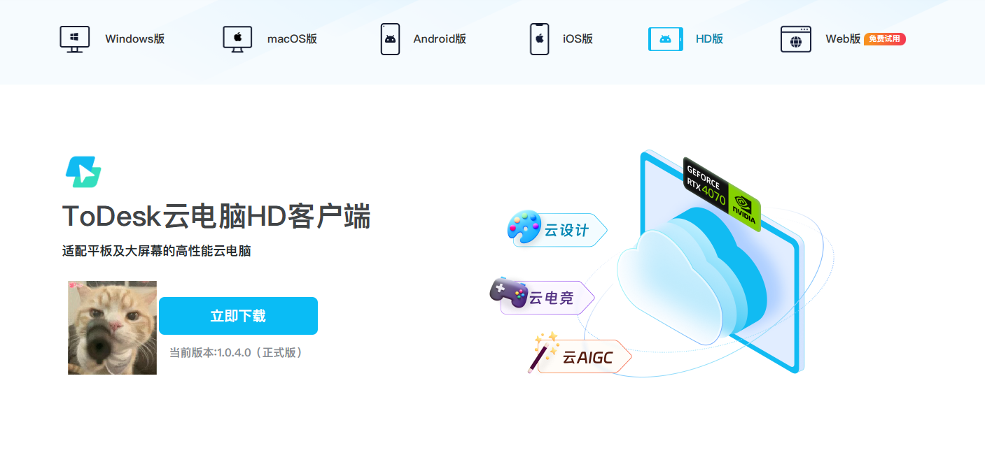The height and width of the screenshot is (455, 985).
Task: Click the painter palette icon
Action: click(x=524, y=227)
